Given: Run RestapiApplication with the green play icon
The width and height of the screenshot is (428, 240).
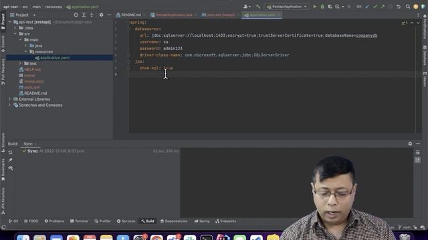Looking at the screenshot, I should coord(315,7).
